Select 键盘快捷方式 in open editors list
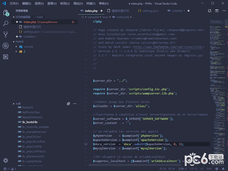This screenshot has height=171, width=228. 44,27
